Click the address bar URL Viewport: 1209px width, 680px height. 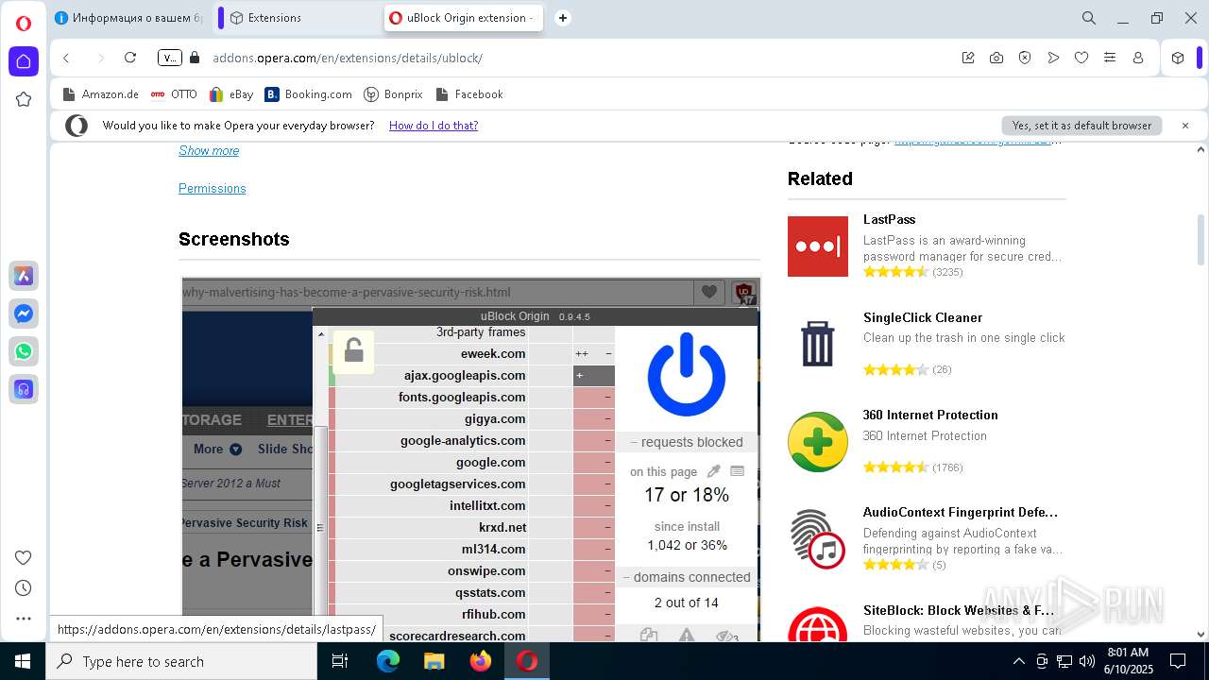pos(348,58)
